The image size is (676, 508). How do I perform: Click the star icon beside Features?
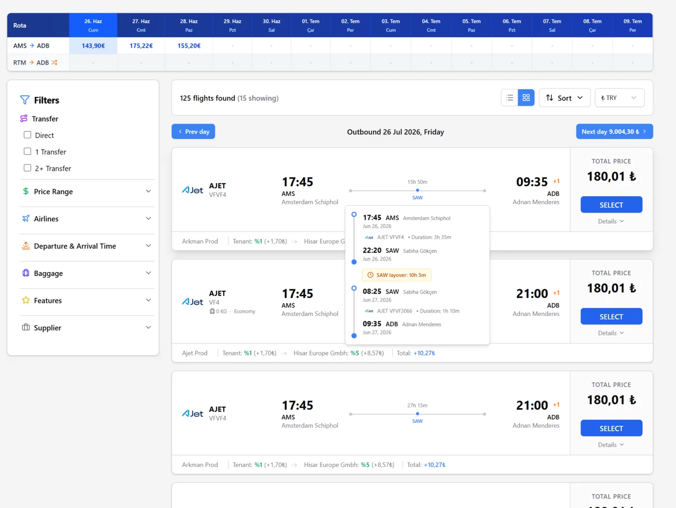click(26, 300)
